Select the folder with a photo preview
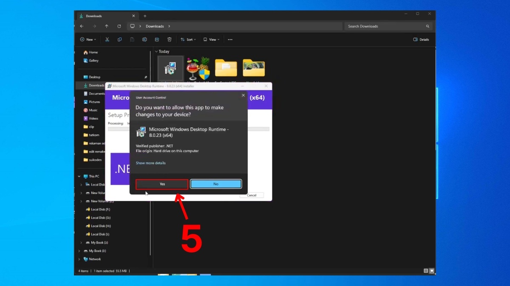This screenshot has width=510, height=286. tap(254, 69)
